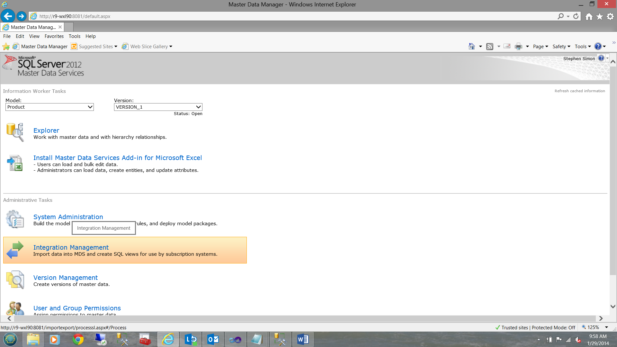The image size is (617, 347).
Task: Click the Integration Management link
Action: [x=71, y=247]
